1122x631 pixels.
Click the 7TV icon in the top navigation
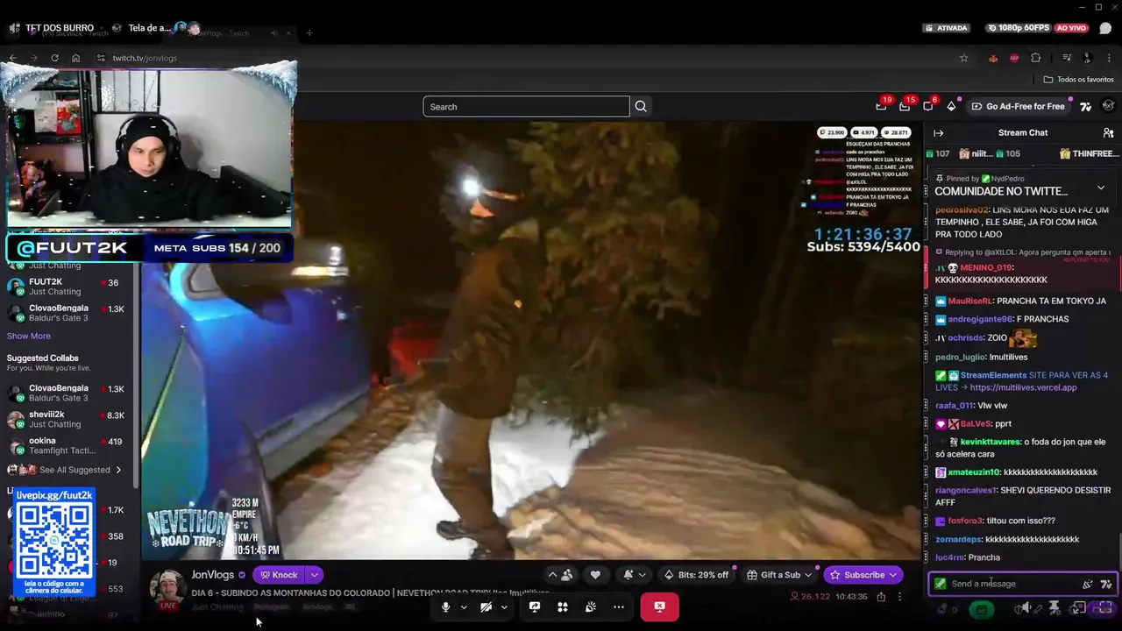1085,106
